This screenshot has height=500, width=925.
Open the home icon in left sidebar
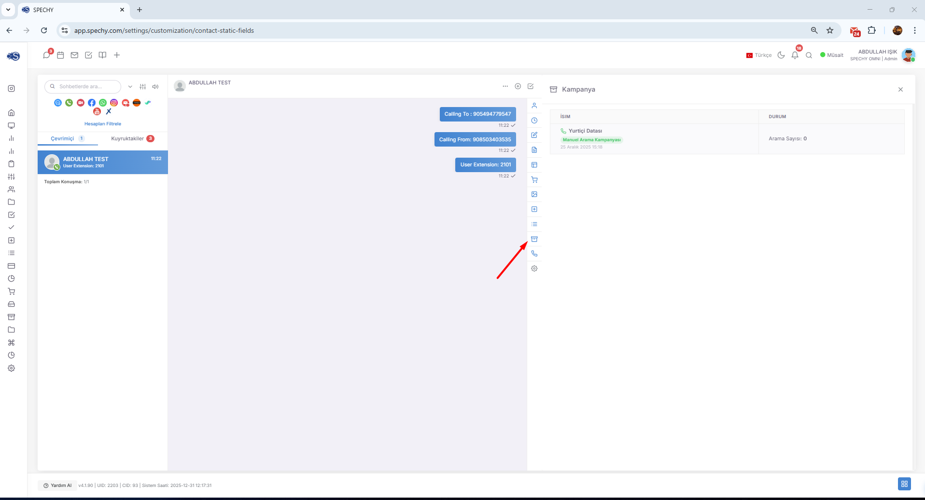coord(12,113)
